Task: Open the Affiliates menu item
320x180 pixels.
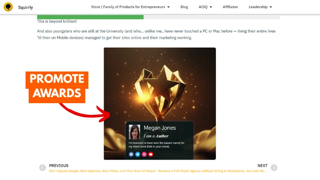Action: tap(230, 7)
